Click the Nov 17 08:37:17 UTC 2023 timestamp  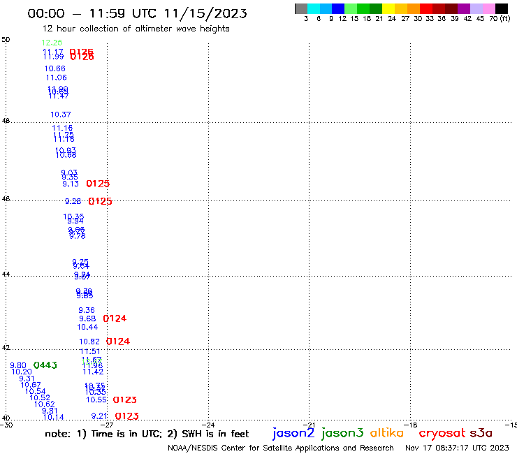[457, 448]
